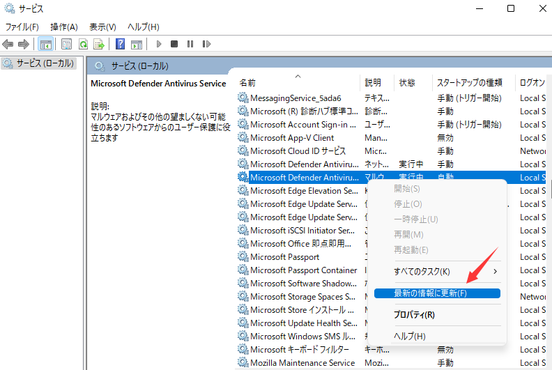
Task: Select Microsoft Windows SMS service row
Action: coord(302,337)
